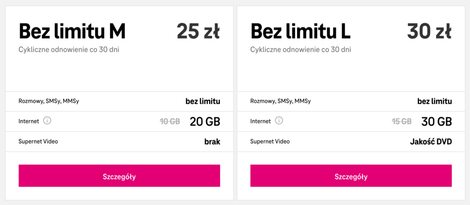Click the renewal subtitle under Bez limitu M
This screenshot has height=205, width=470.
(67, 49)
